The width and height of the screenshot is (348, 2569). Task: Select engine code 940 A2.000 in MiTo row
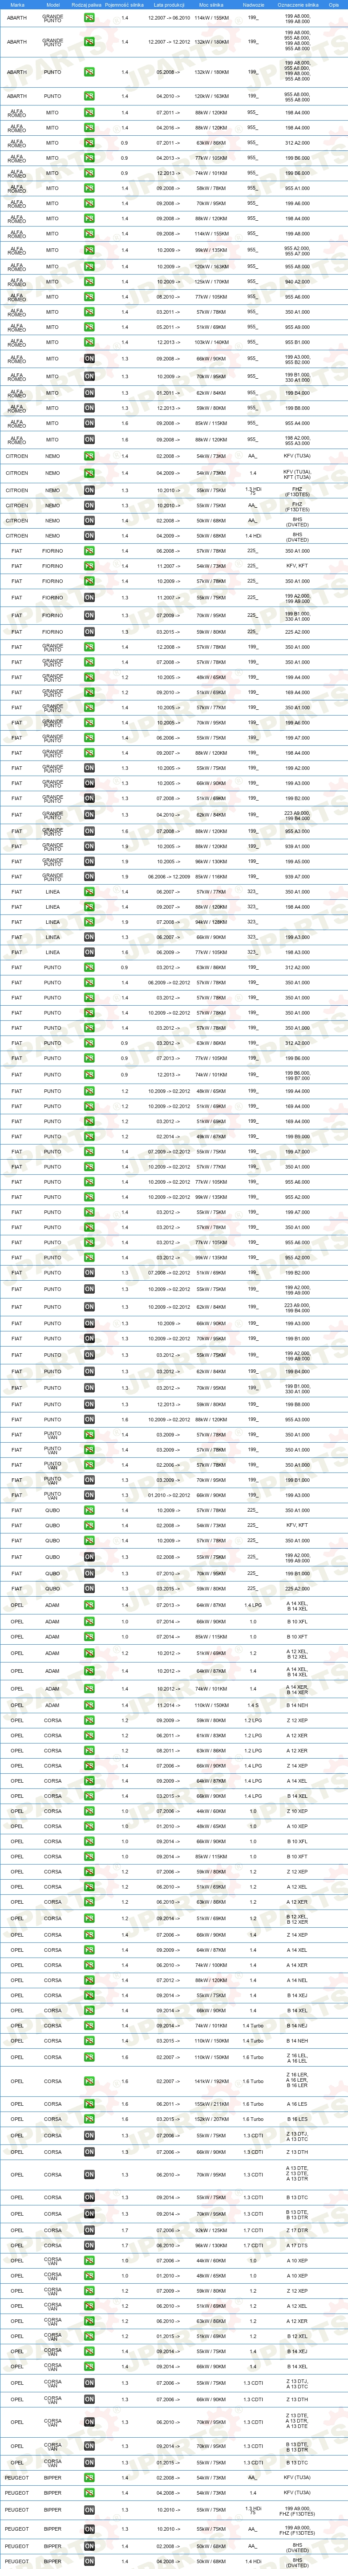(297, 281)
